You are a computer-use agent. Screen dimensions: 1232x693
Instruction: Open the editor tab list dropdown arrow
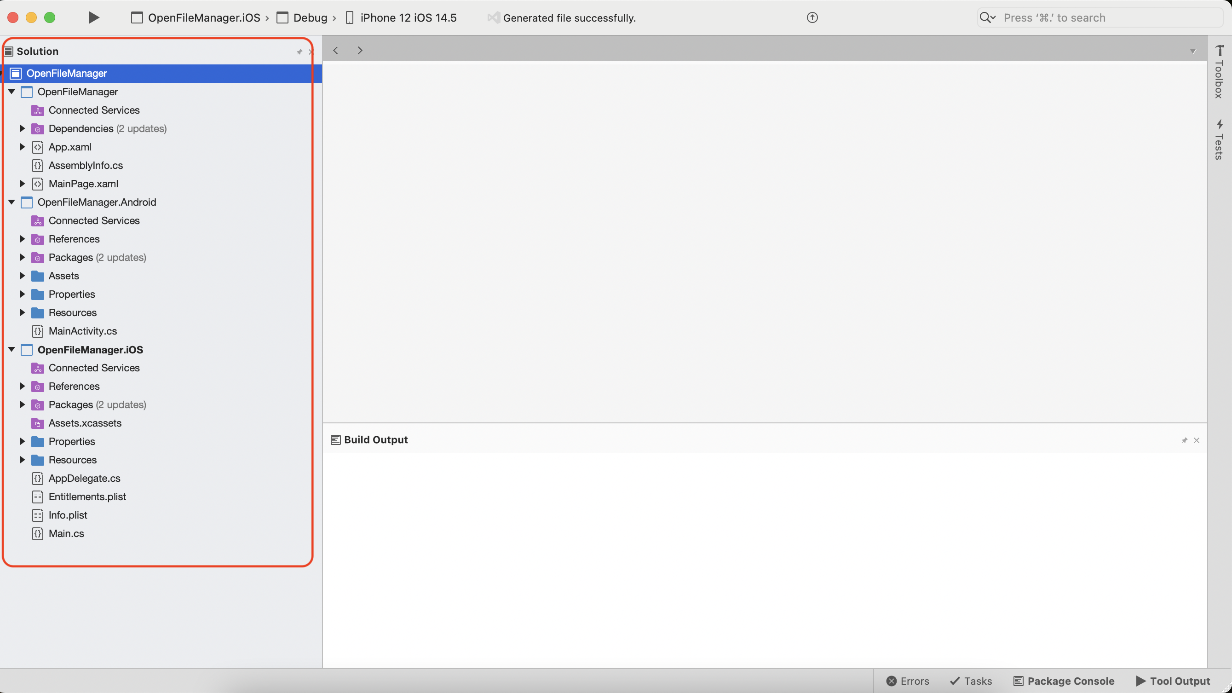point(1193,51)
